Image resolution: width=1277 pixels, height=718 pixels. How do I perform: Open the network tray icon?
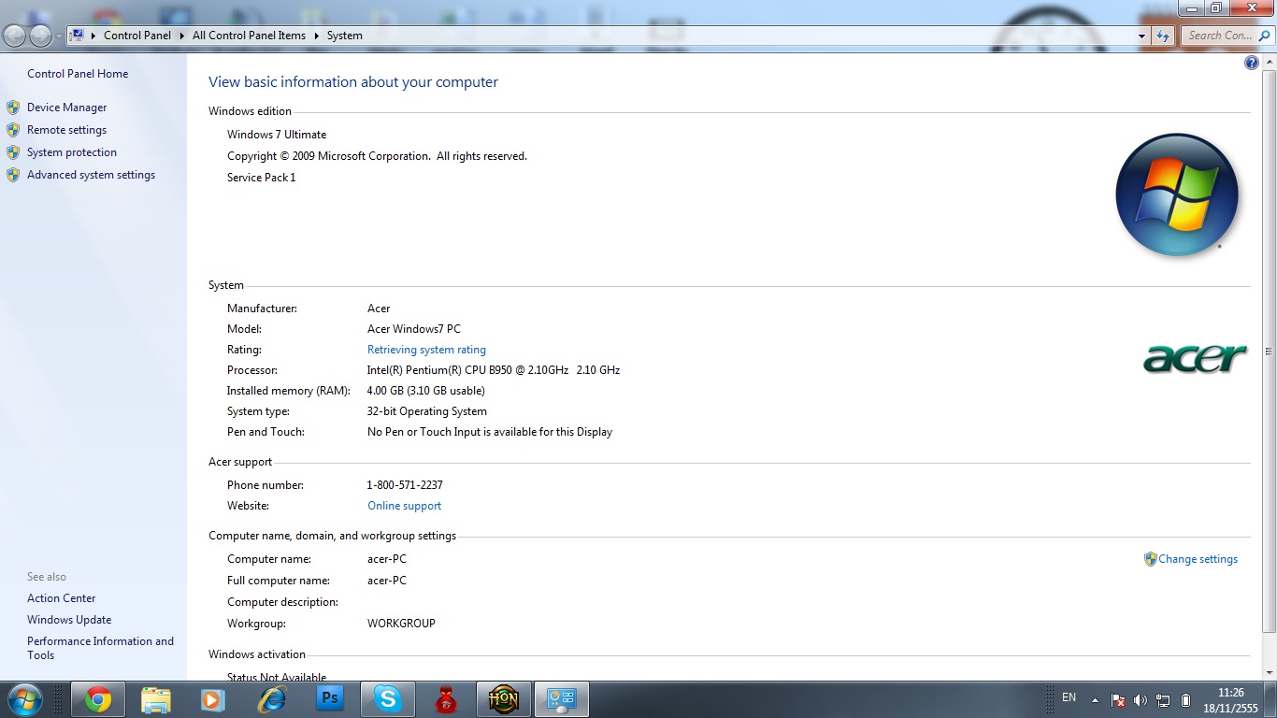point(1163,700)
